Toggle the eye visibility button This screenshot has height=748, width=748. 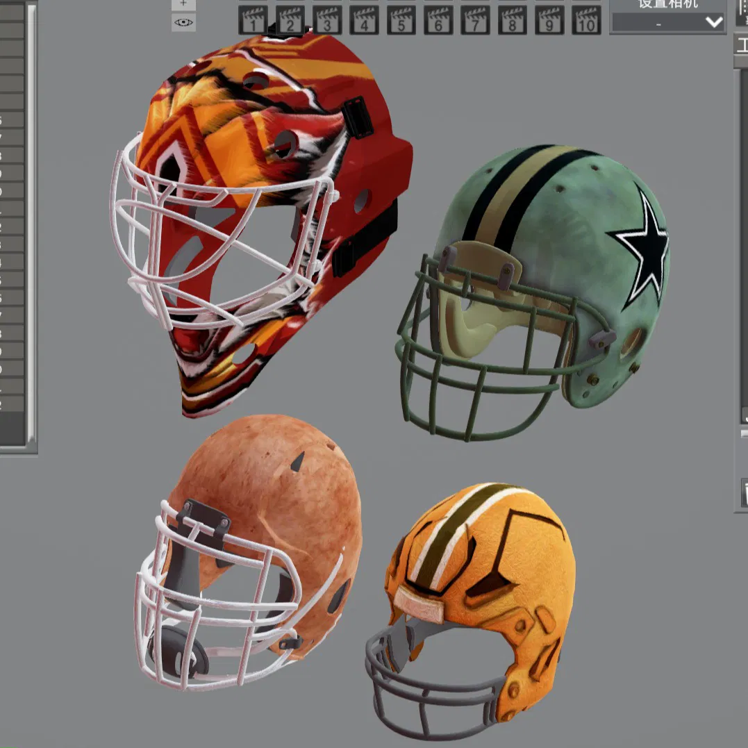tap(183, 22)
